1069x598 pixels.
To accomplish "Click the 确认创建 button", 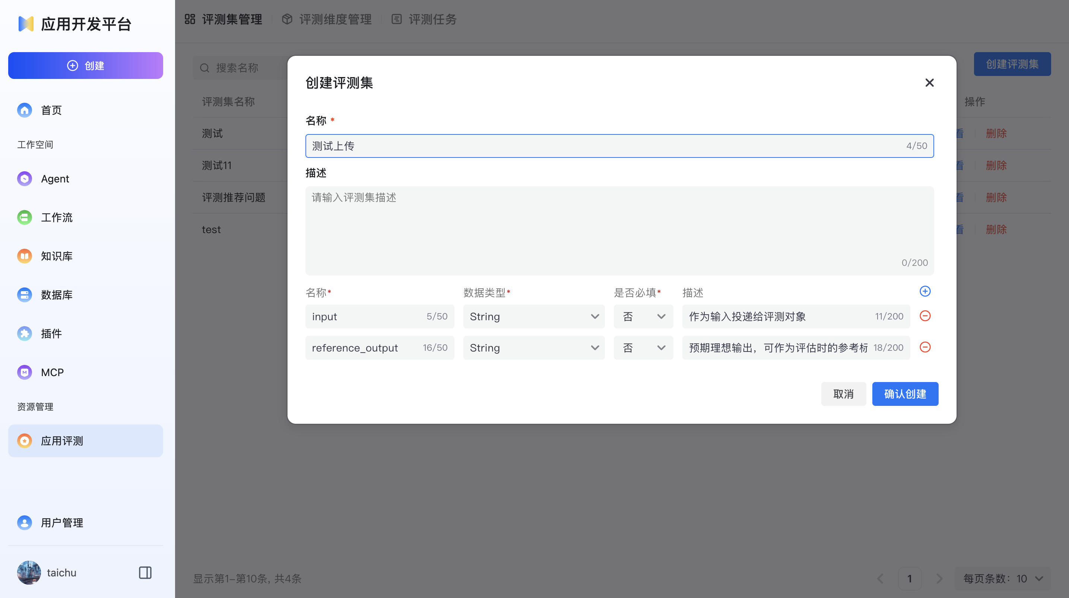I will pyautogui.click(x=905, y=394).
